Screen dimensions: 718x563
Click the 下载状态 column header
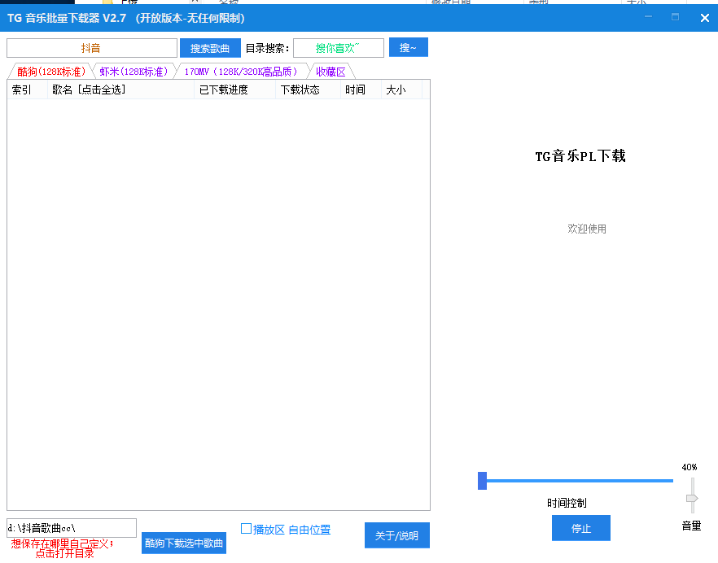[300, 89]
